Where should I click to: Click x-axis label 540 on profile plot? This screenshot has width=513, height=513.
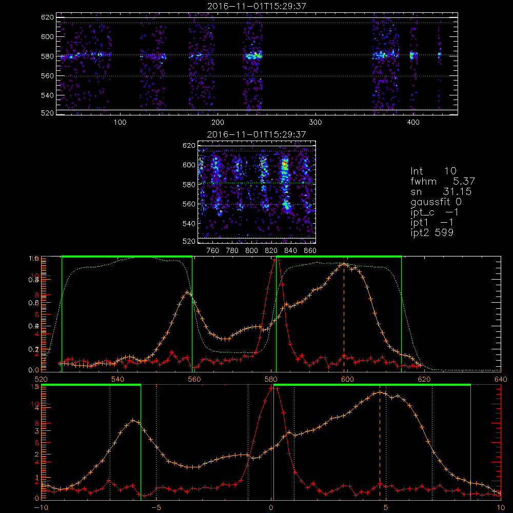pyautogui.click(x=117, y=380)
